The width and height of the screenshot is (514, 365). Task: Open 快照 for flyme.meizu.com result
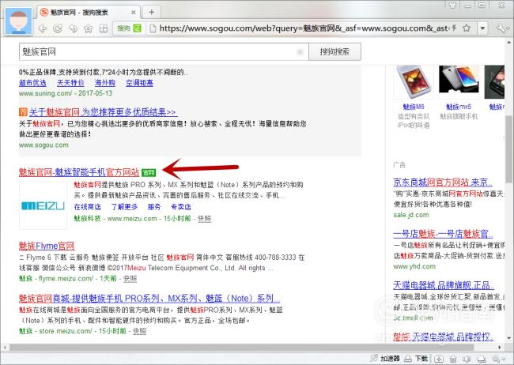click(130, 279)
